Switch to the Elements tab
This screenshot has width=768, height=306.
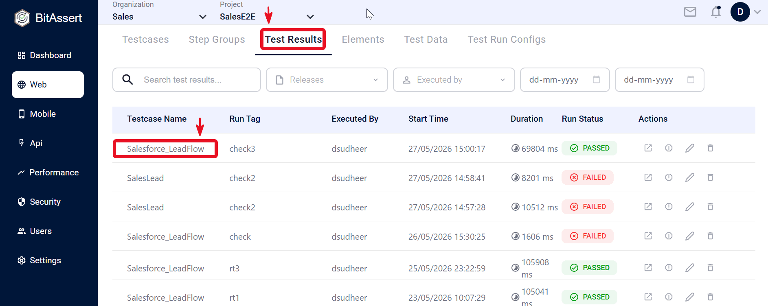point(363,39)
